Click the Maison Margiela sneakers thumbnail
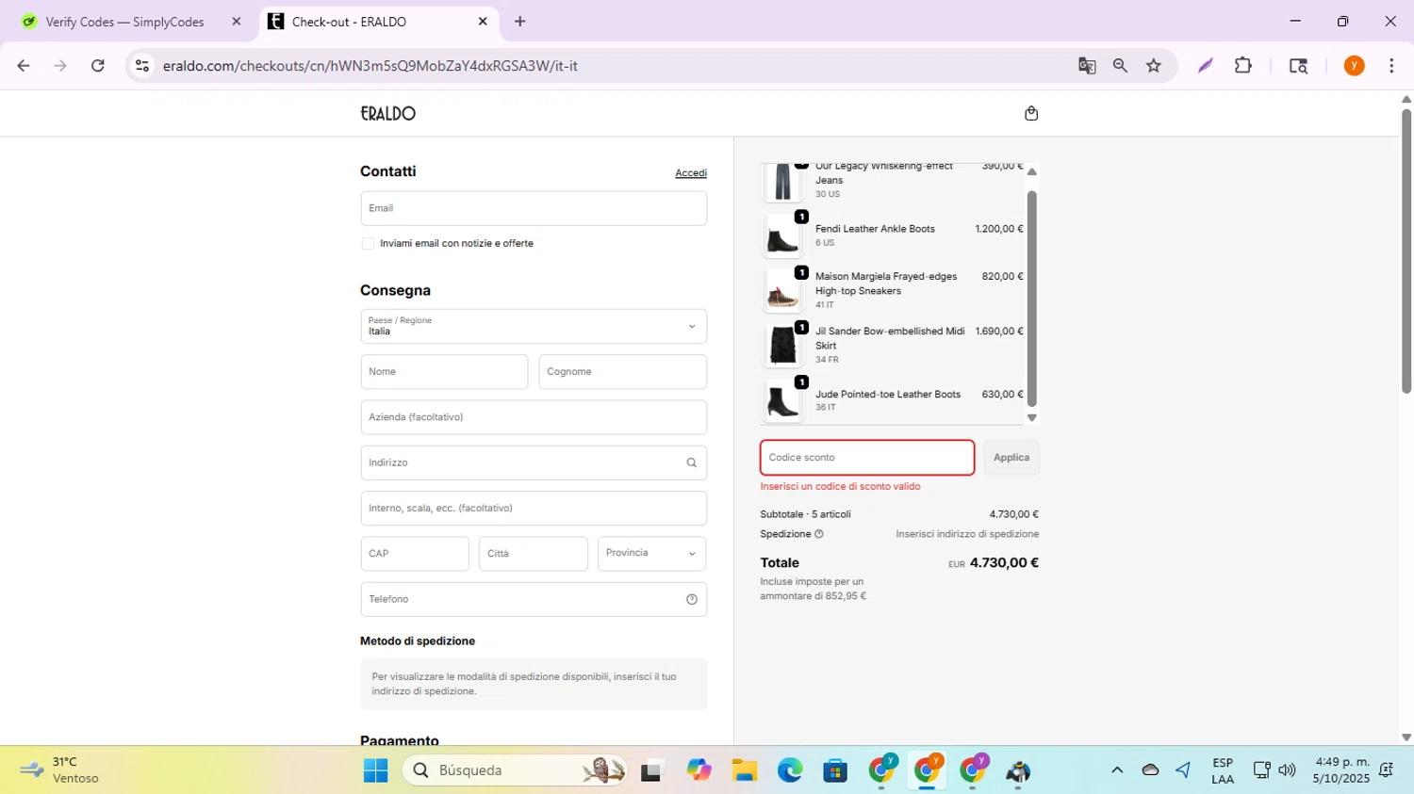Viewport: 1414px width, 794px height. pos(782,290)
